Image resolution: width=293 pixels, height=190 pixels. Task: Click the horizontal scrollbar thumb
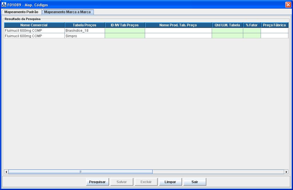[80, 172]
